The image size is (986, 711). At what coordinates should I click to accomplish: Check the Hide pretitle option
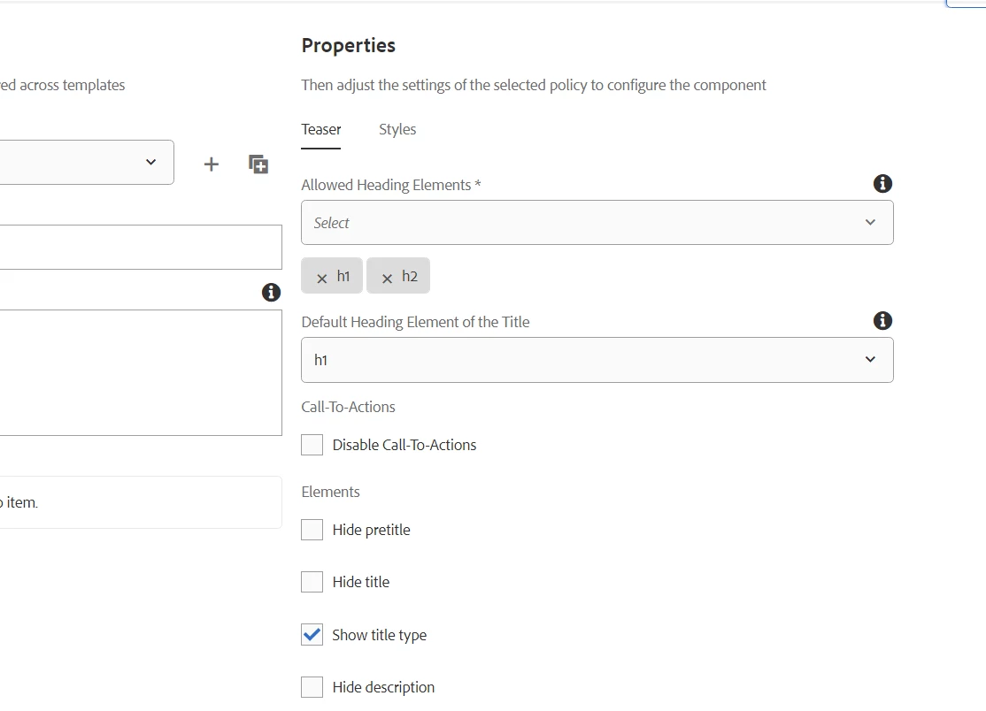point(312,530)
